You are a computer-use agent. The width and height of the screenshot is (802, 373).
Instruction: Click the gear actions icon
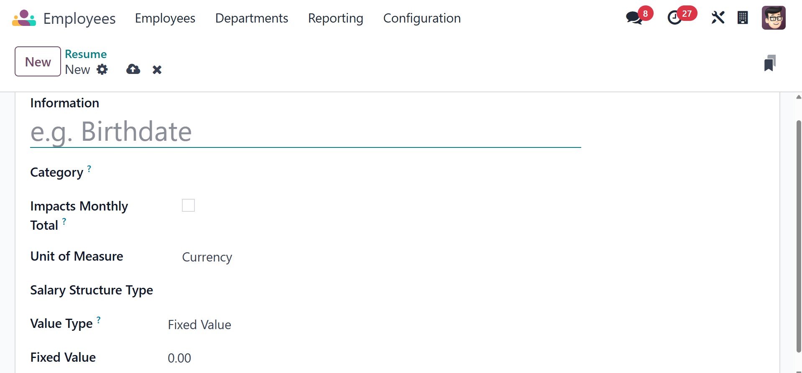[x=102, y=69]
